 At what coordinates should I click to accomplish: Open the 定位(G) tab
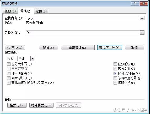coord(41,11)
